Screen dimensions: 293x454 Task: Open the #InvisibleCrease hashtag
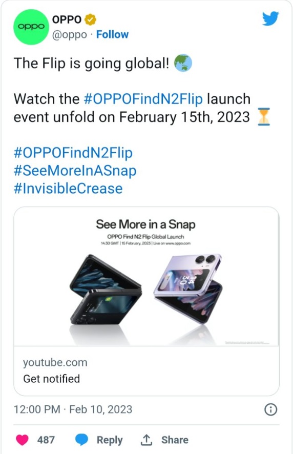(x=68, y=189)
